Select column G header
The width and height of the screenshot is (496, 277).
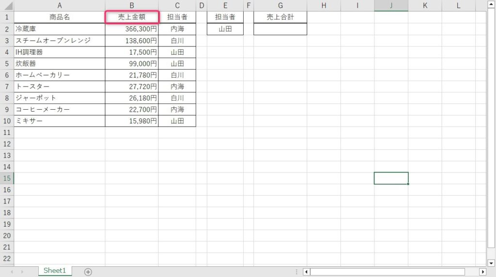pyautogui.click(x=280, y=6)
